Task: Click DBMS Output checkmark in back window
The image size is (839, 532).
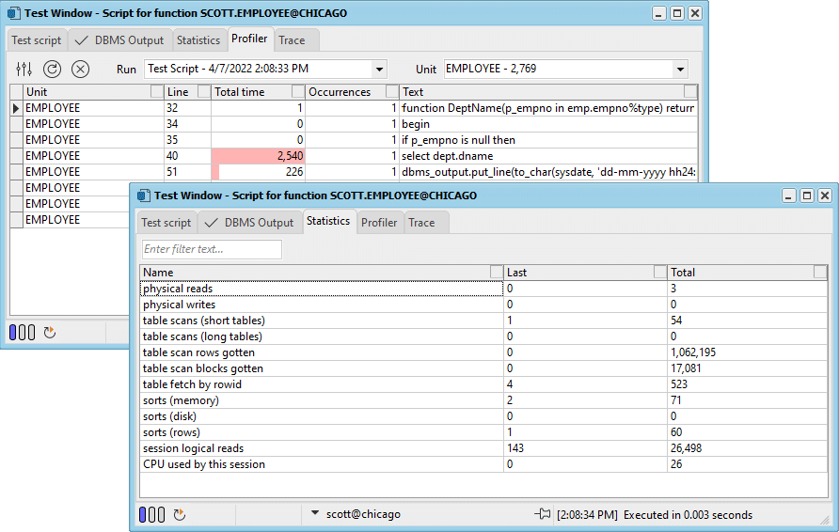Action: pyautogui.click(x=81, y=40)
